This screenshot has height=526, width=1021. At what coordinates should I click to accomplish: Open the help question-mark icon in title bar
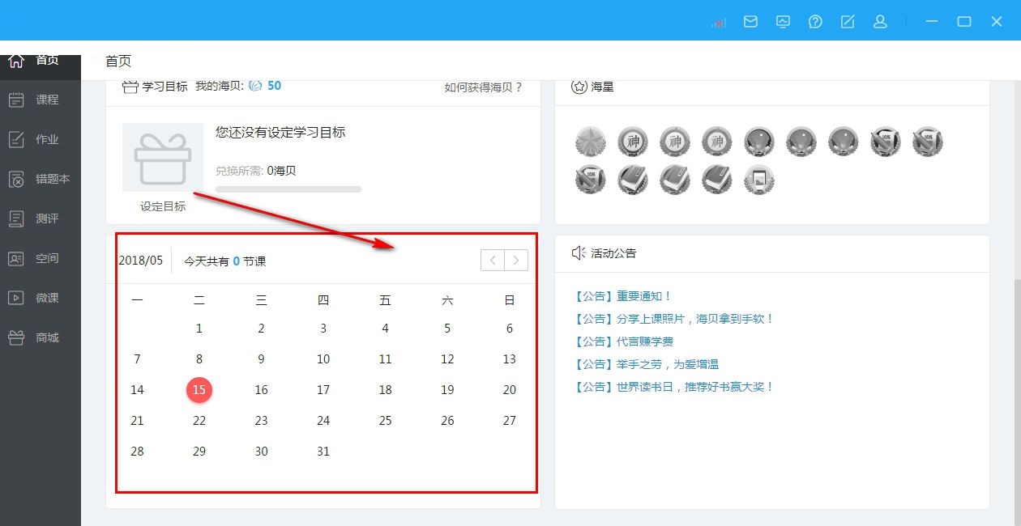pos(815,22)
